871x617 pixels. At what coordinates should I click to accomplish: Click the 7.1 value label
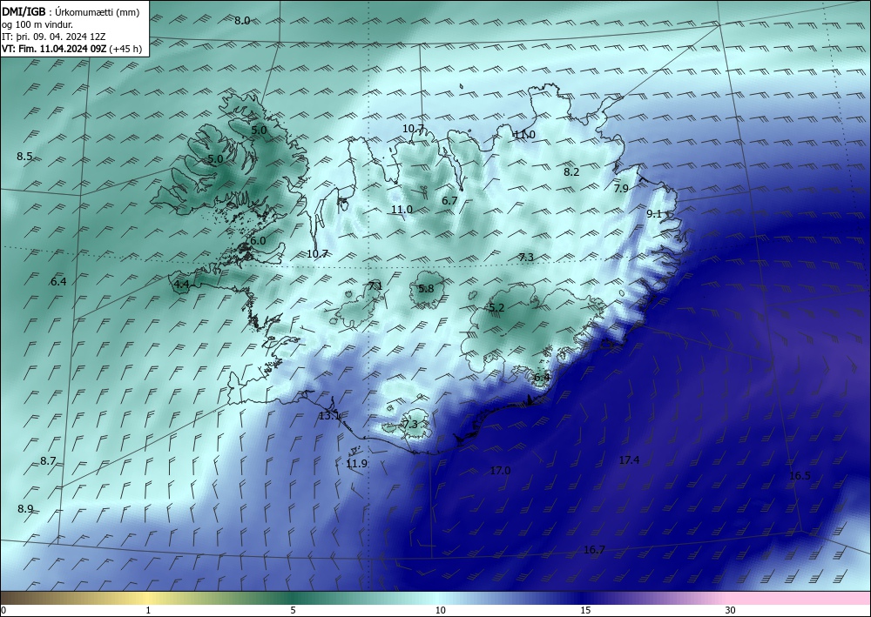click(x=375, y=285)
